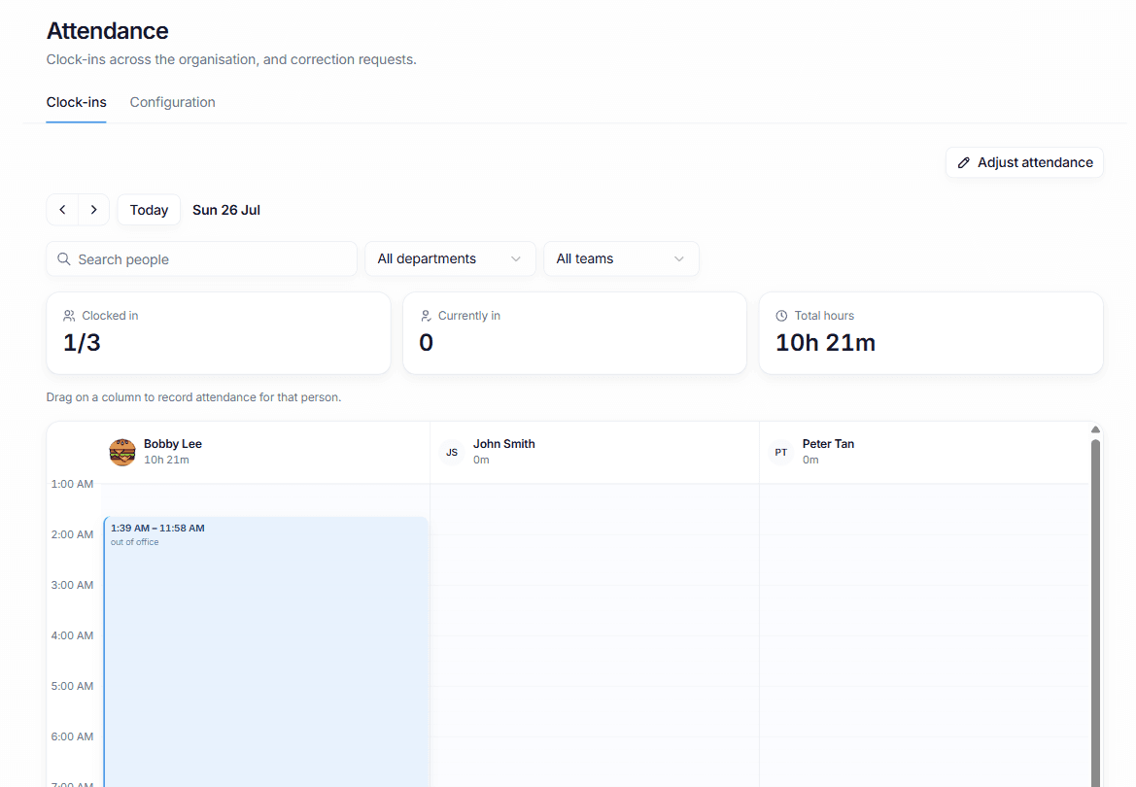Click the timeline vertical scrollbar thumb
The width and height of the screenshot is (1136, 787).
(1095, 612)
